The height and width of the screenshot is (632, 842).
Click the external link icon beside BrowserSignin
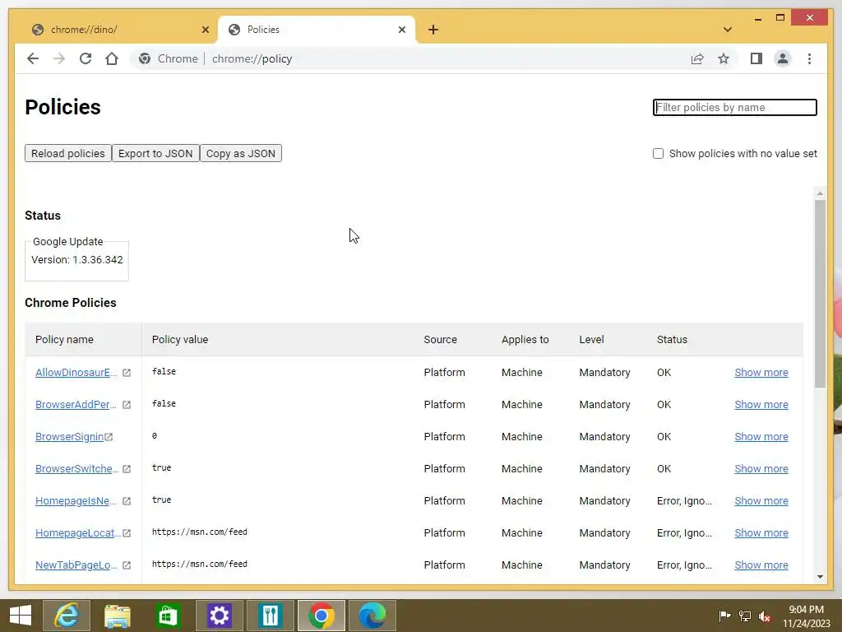pyautogui.click(x=109, y=437)
